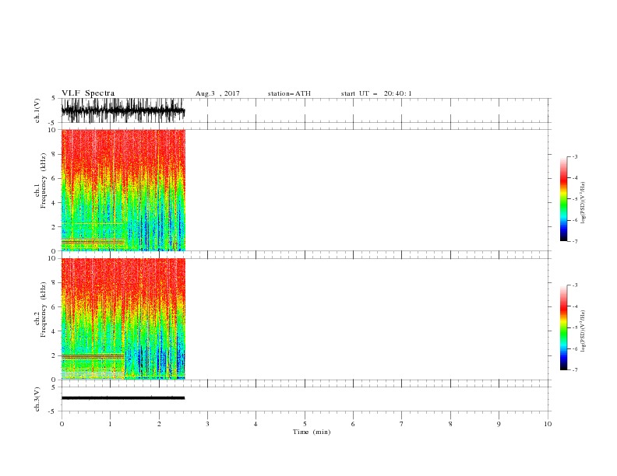Select the ch.1 color bar "log(PSD)(V²/Hz)" label
617x476 pixels.
click(584, 203)
